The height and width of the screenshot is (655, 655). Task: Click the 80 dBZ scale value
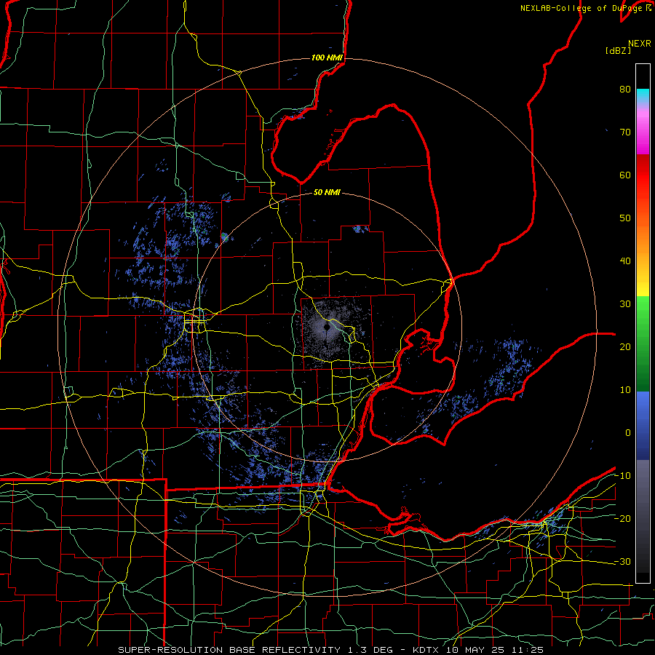tap(625, 90)
